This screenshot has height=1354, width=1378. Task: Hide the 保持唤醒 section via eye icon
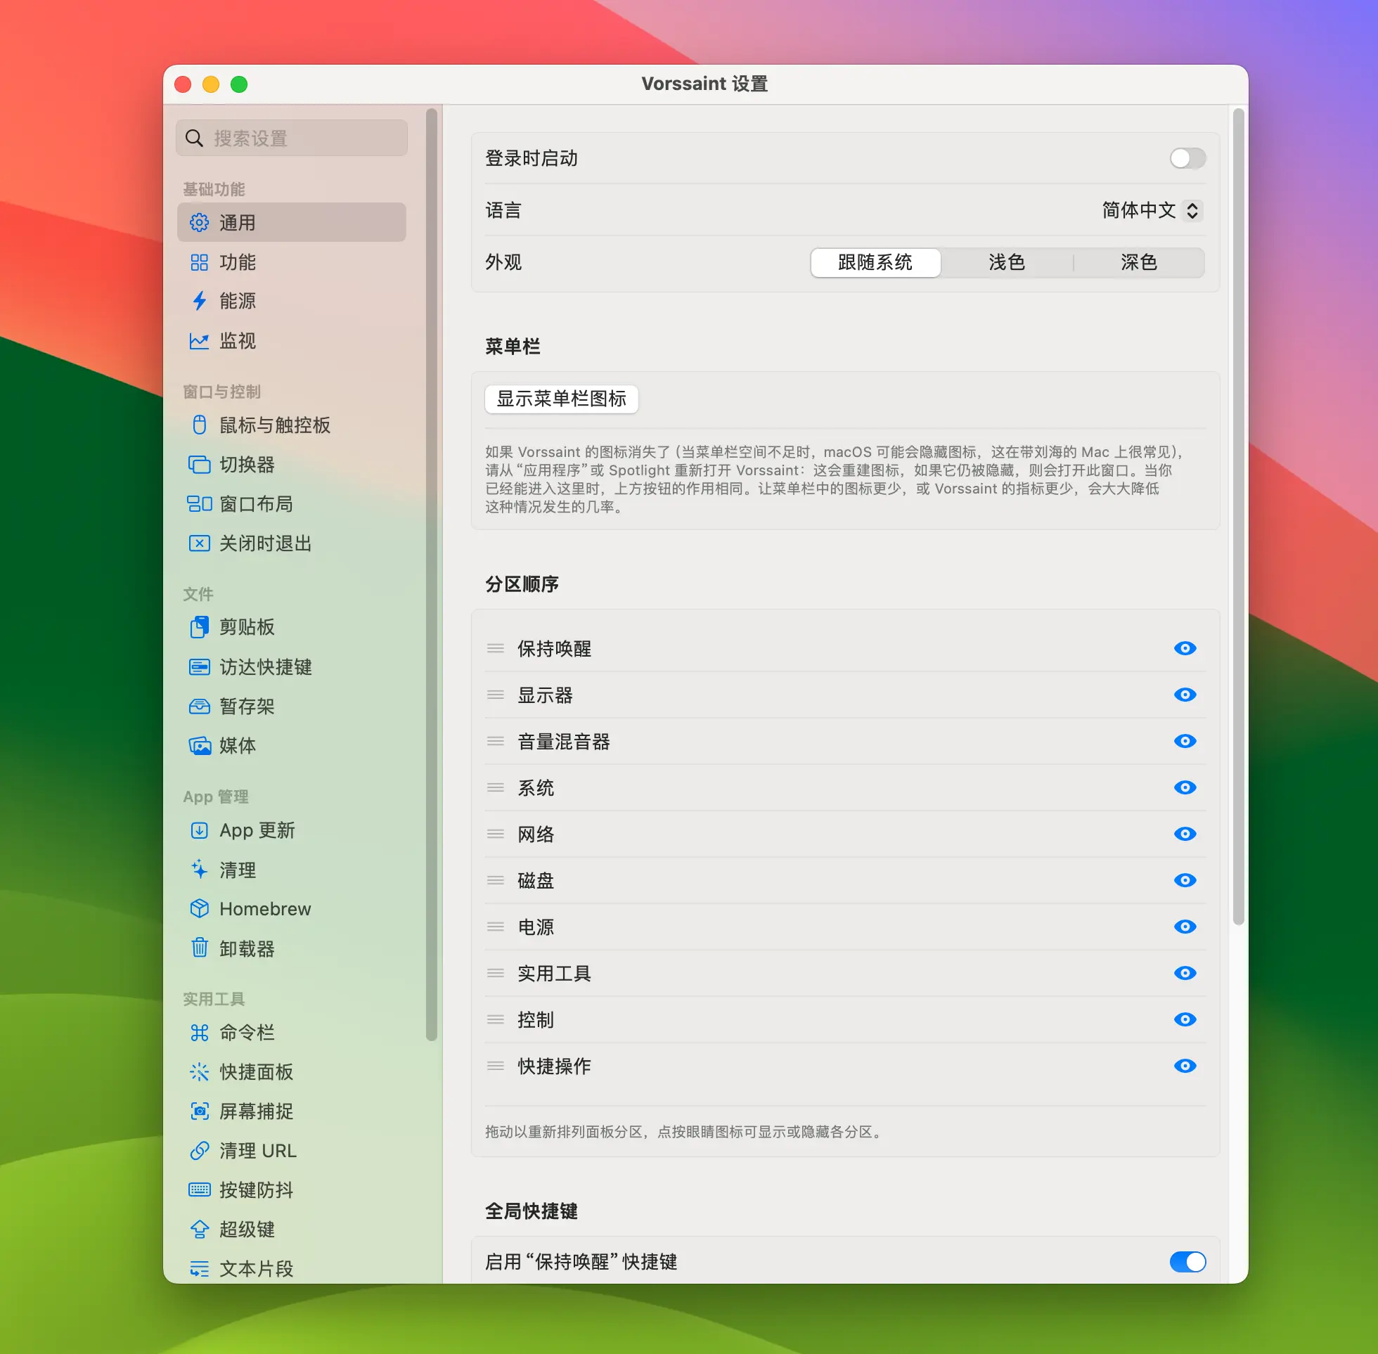pyautogui.click(x=1185, y=649)
